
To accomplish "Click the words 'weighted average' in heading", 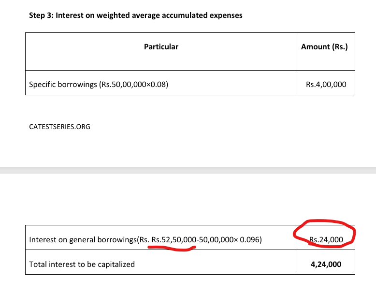I will click(x=125, y=15).
